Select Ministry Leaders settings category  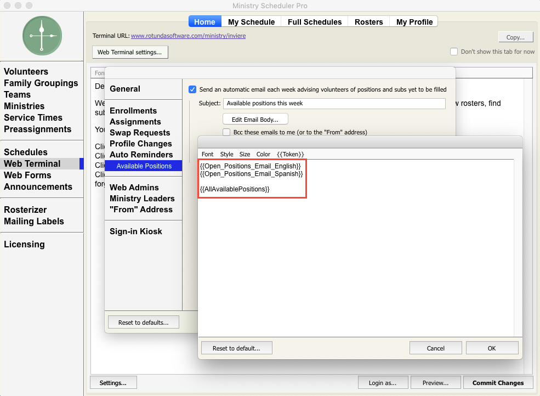point(142,199)
